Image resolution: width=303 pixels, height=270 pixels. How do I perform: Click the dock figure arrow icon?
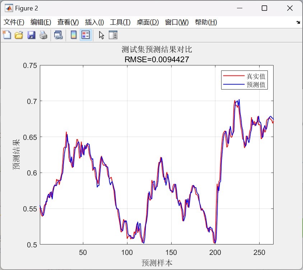click(x=298, y=22)
